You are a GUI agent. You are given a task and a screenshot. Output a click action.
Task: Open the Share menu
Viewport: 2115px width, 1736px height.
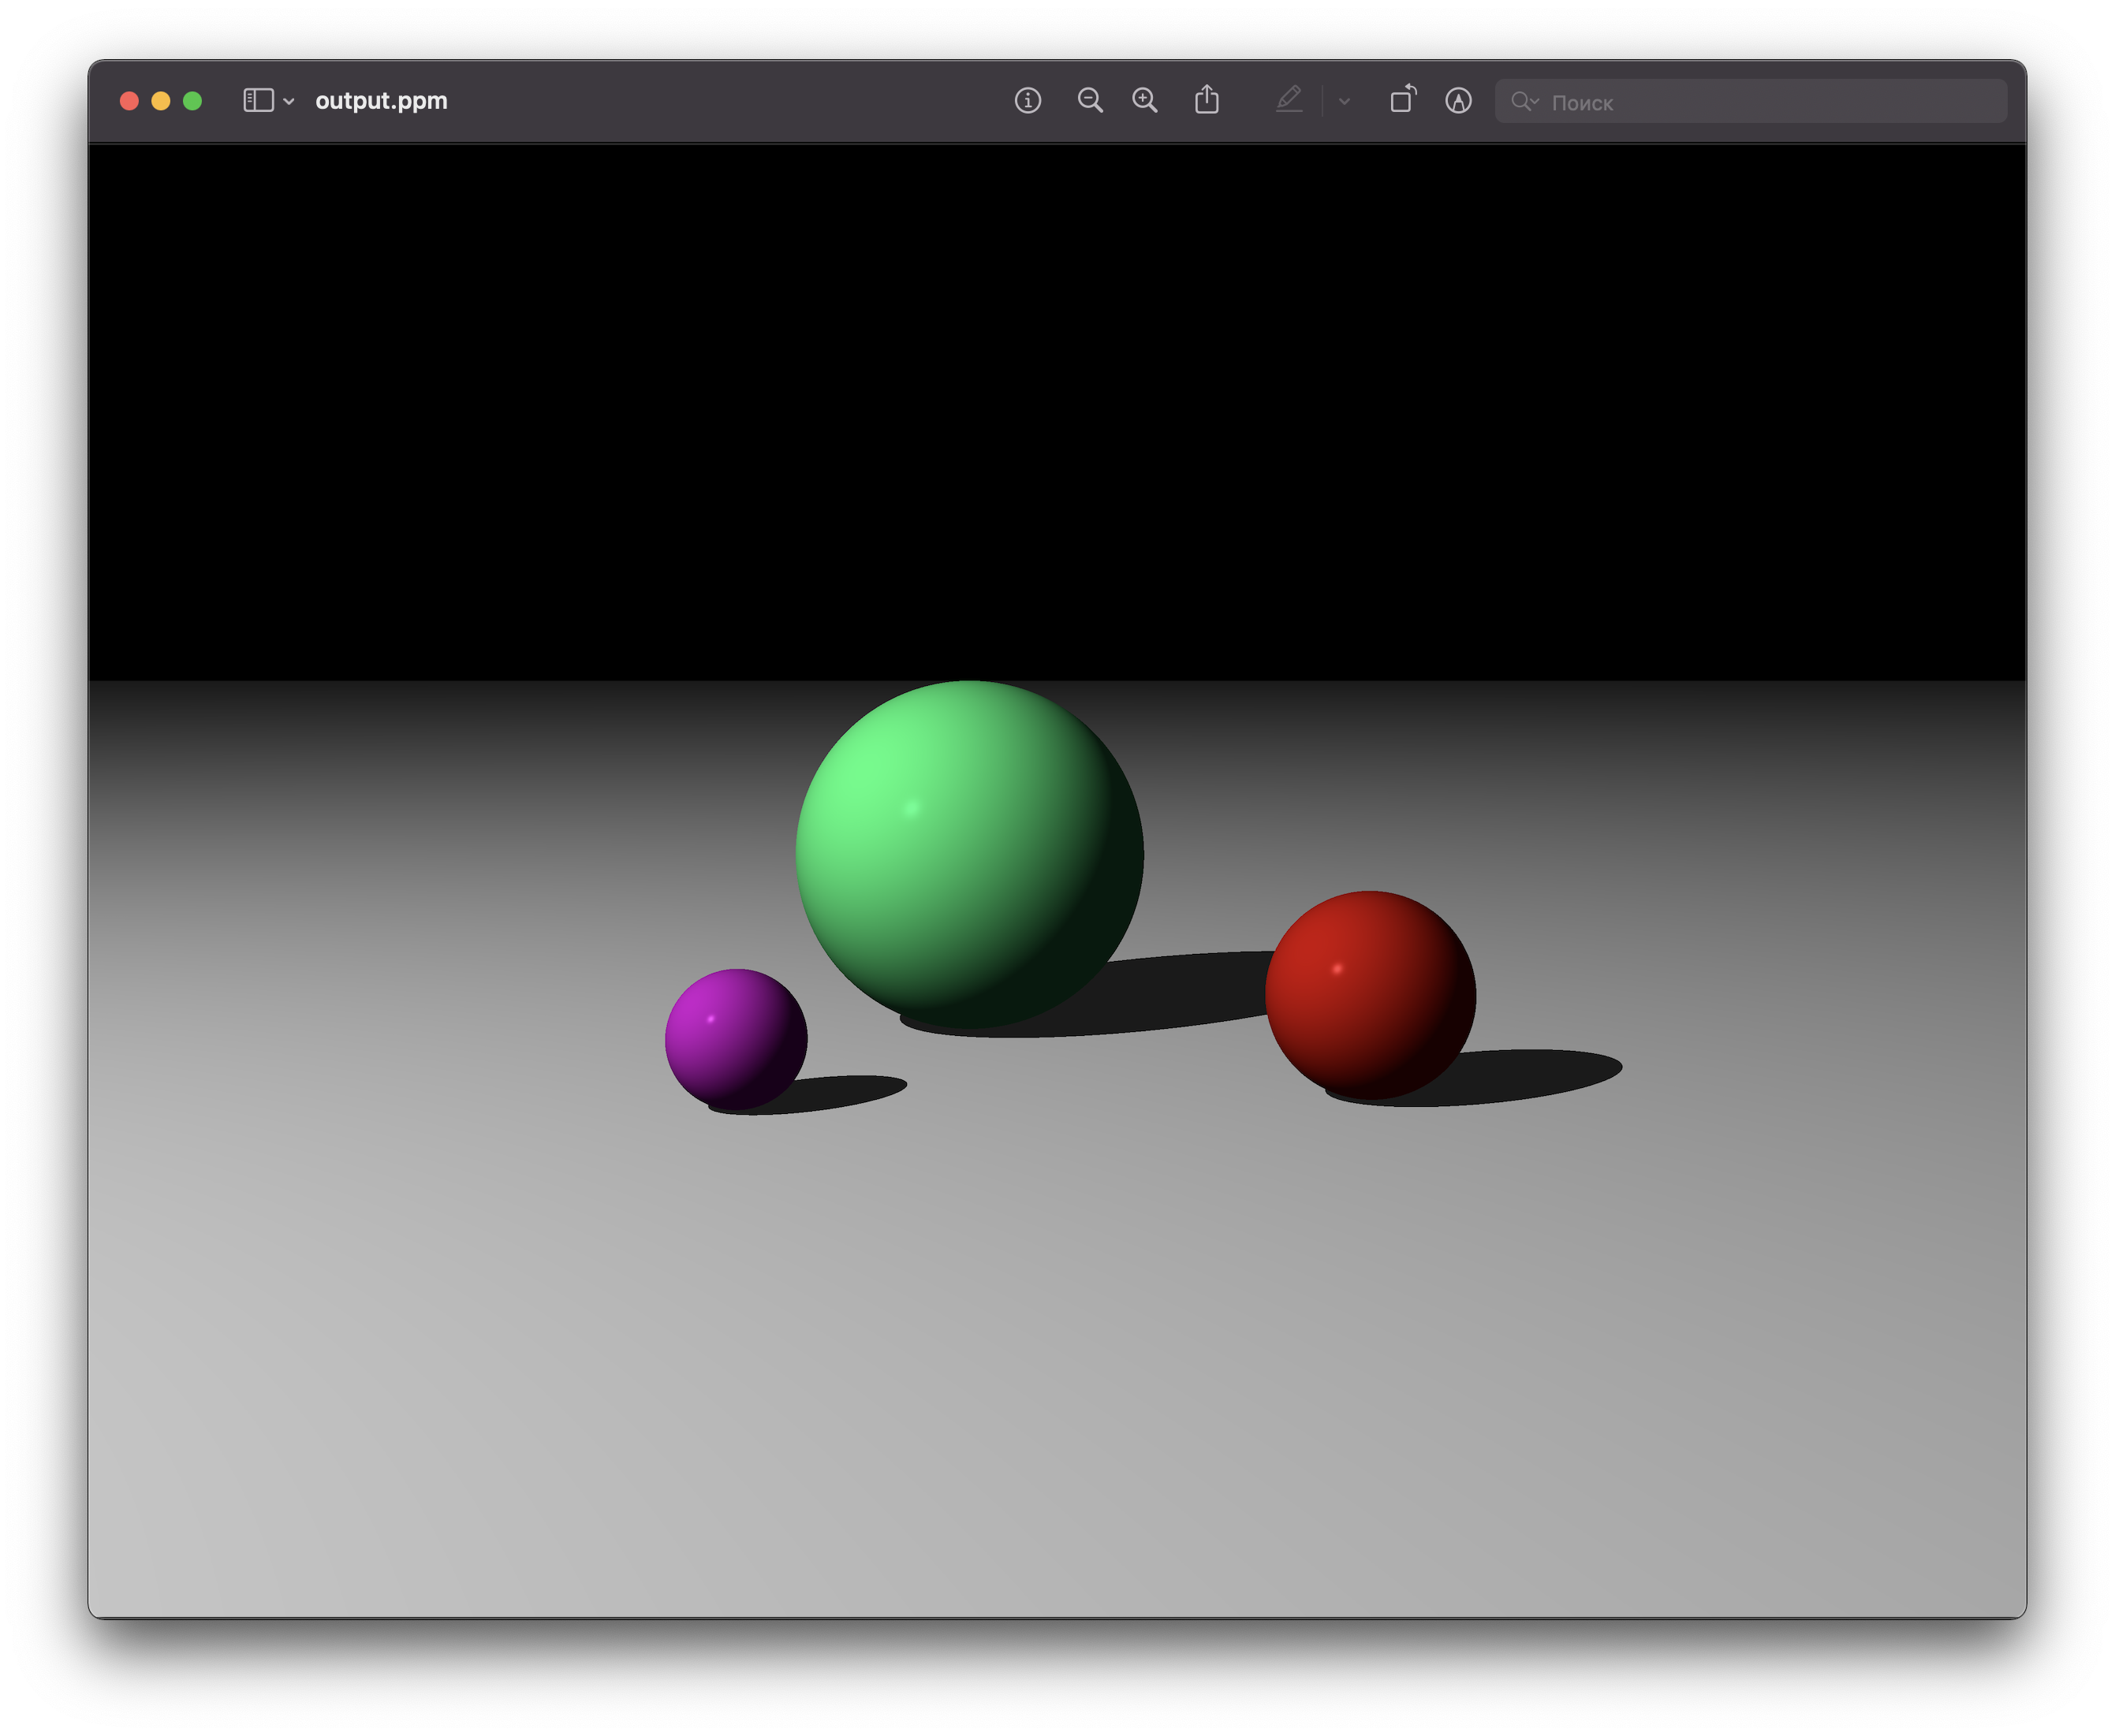1206,101
